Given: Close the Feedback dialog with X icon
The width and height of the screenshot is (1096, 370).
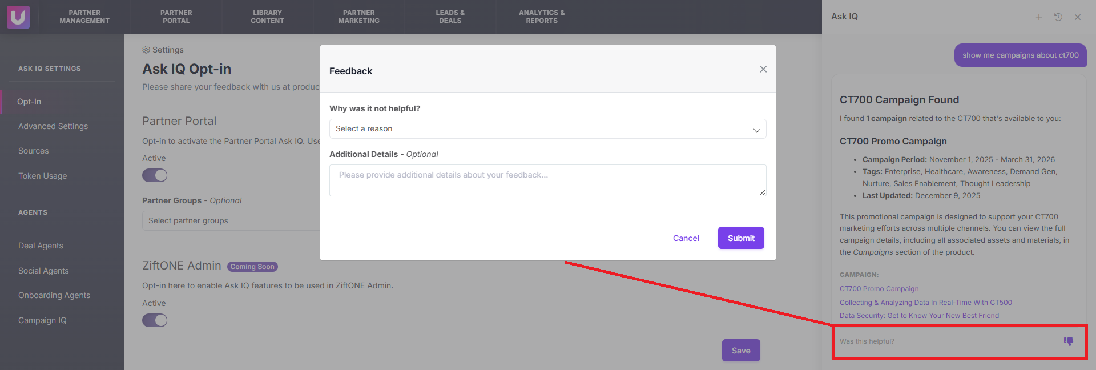Looking at the screenshot, I should click(763, 69).
